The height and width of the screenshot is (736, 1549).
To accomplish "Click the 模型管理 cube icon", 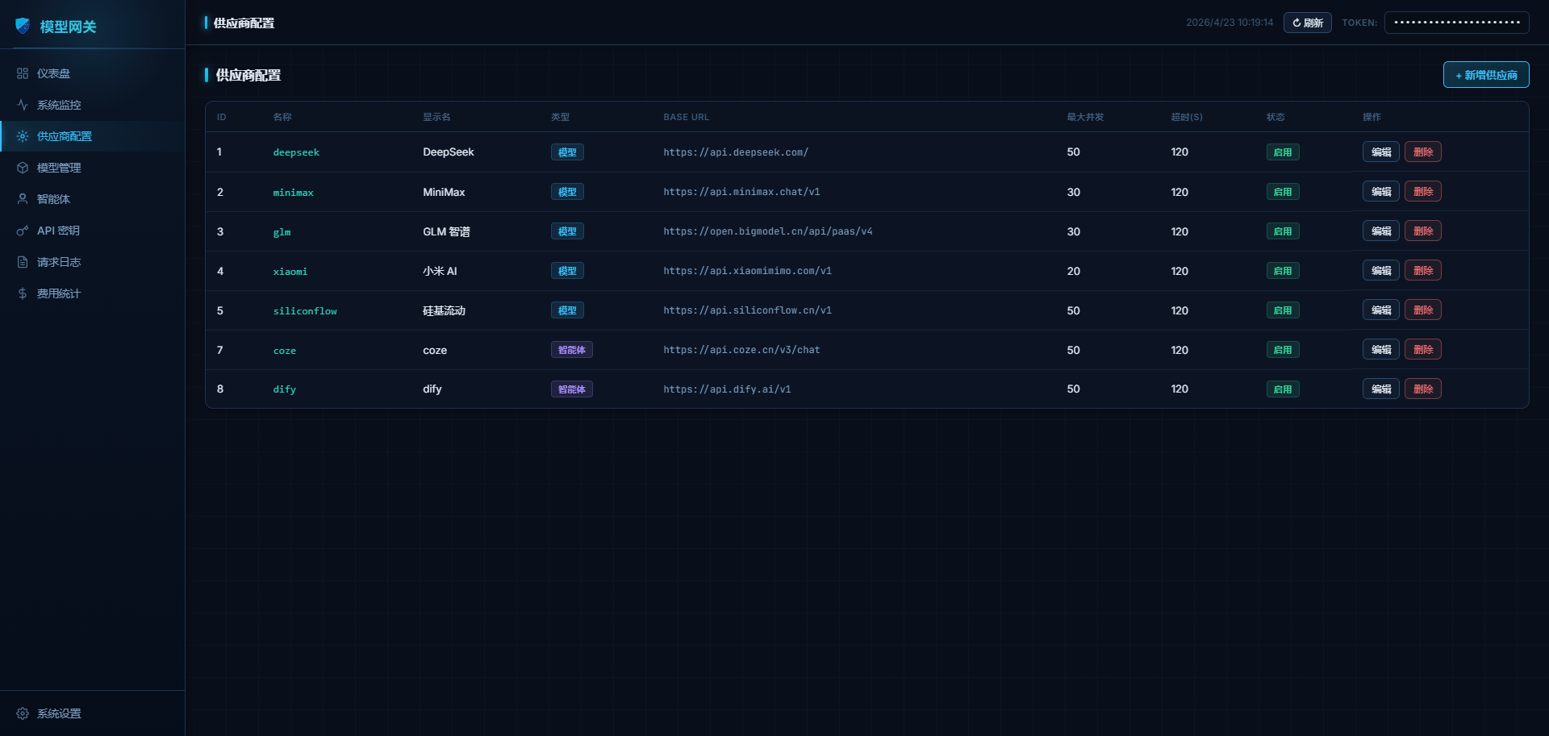I will tap(23, 168).
